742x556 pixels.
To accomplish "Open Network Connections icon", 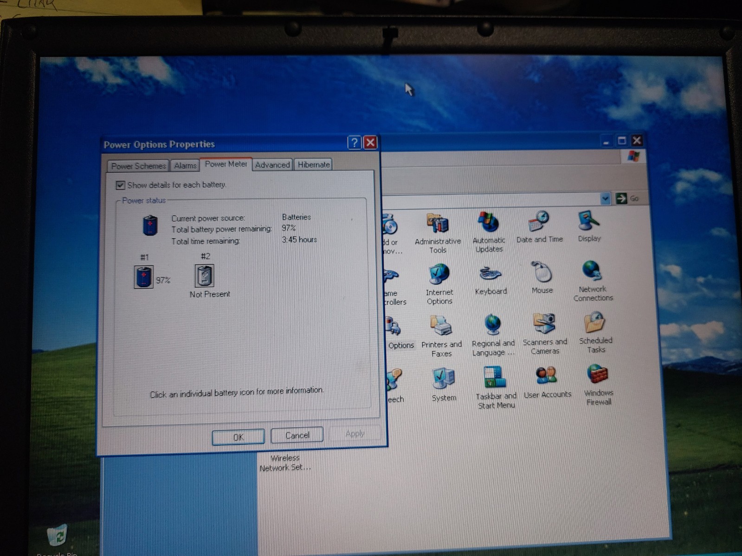I will coord(593,271).
